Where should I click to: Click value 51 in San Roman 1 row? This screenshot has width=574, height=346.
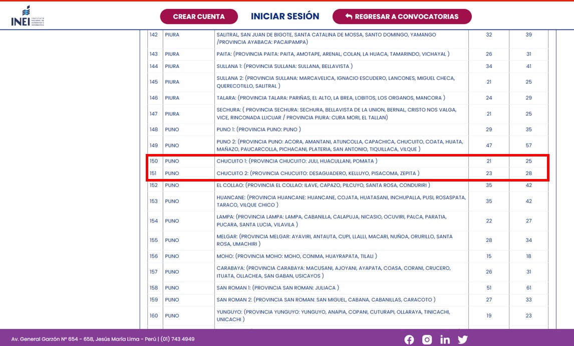[489, 287]
